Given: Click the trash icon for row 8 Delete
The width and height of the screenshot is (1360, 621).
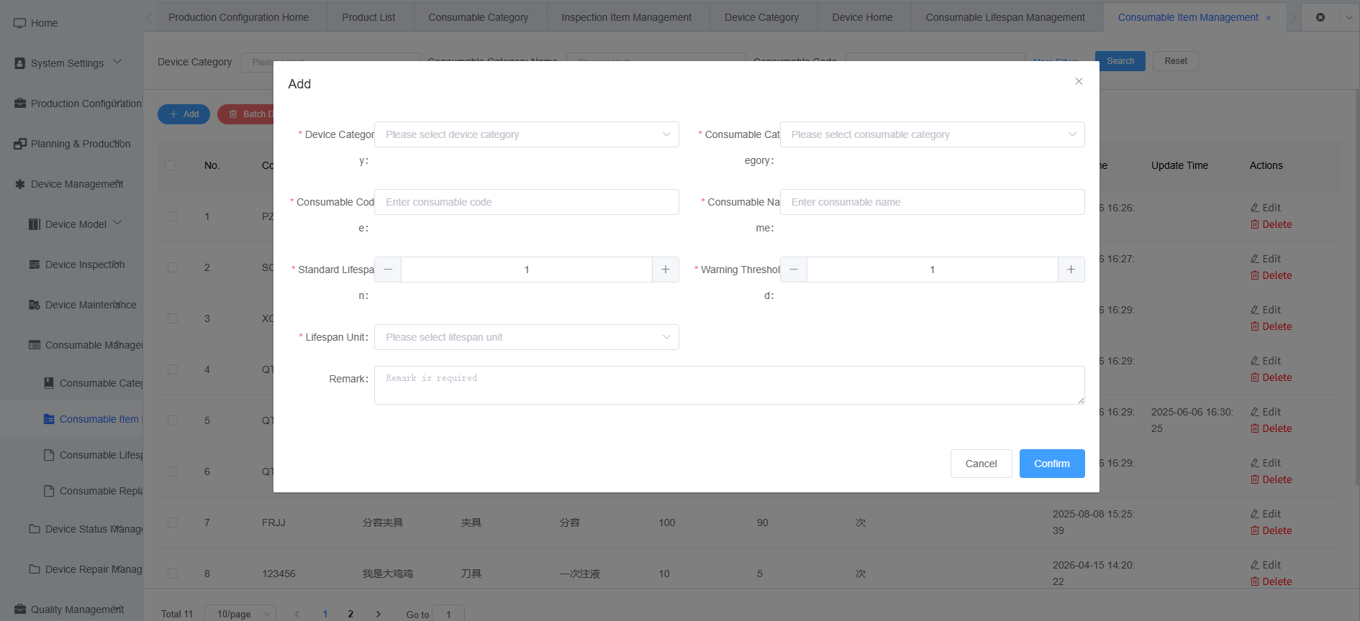Looking at the screenshot, I should [x=1255, y=581].
